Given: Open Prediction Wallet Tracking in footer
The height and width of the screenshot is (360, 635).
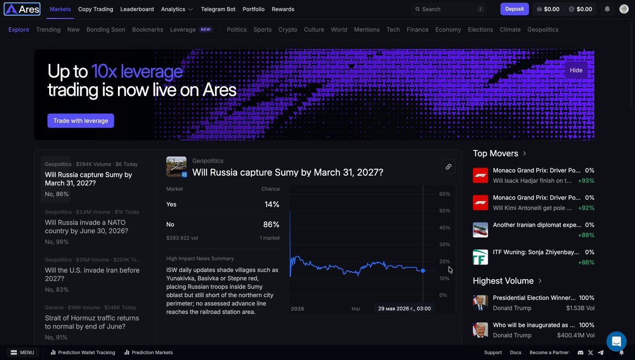Looking at the screenshot, I should coord(83,353).
